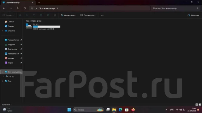Open the Windows Start menu
The image size is (202, 113).
click(69, 110)
